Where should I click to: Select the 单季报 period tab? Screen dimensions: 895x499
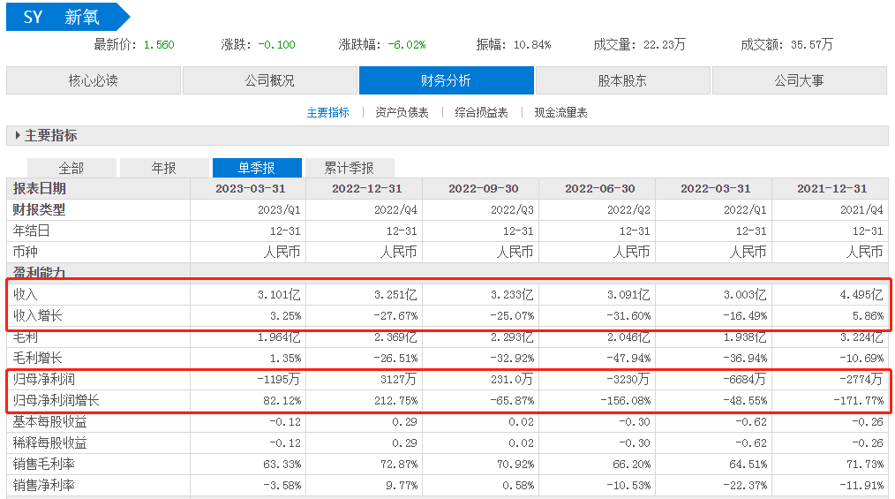[257, 168]
